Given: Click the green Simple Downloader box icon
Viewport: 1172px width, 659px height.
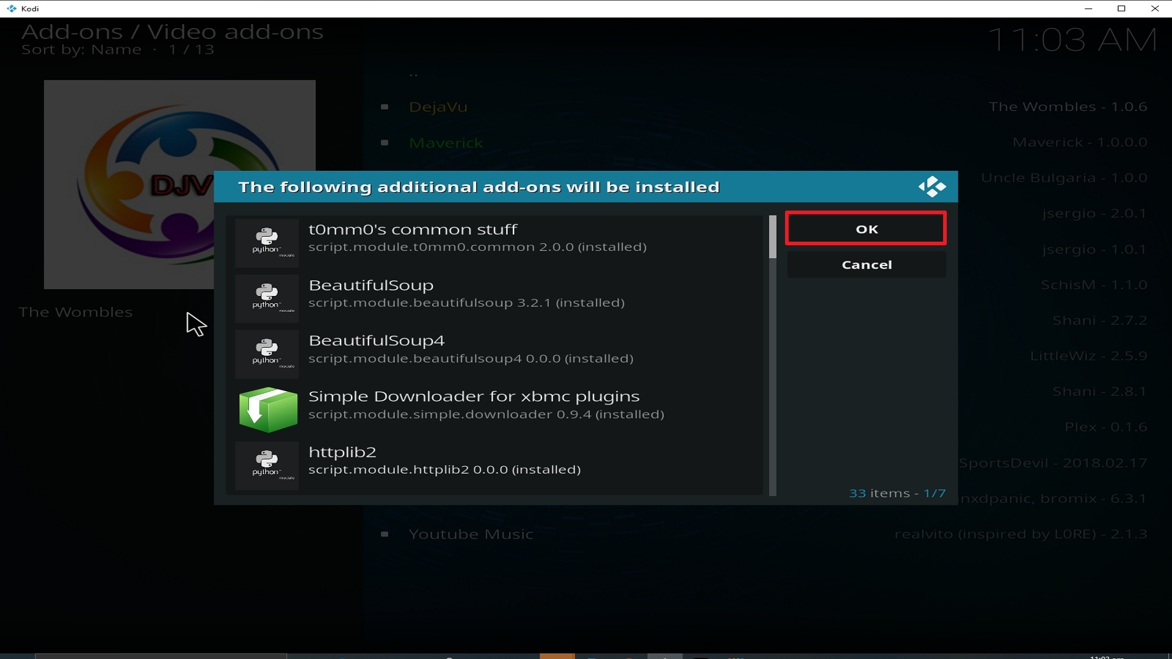Looking at the screenshot, I should tap(268, 409).
